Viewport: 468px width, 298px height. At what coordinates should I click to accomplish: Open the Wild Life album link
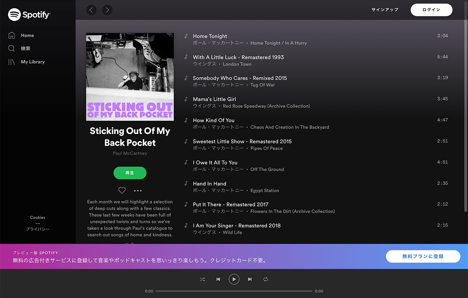(x=233, y=232)
